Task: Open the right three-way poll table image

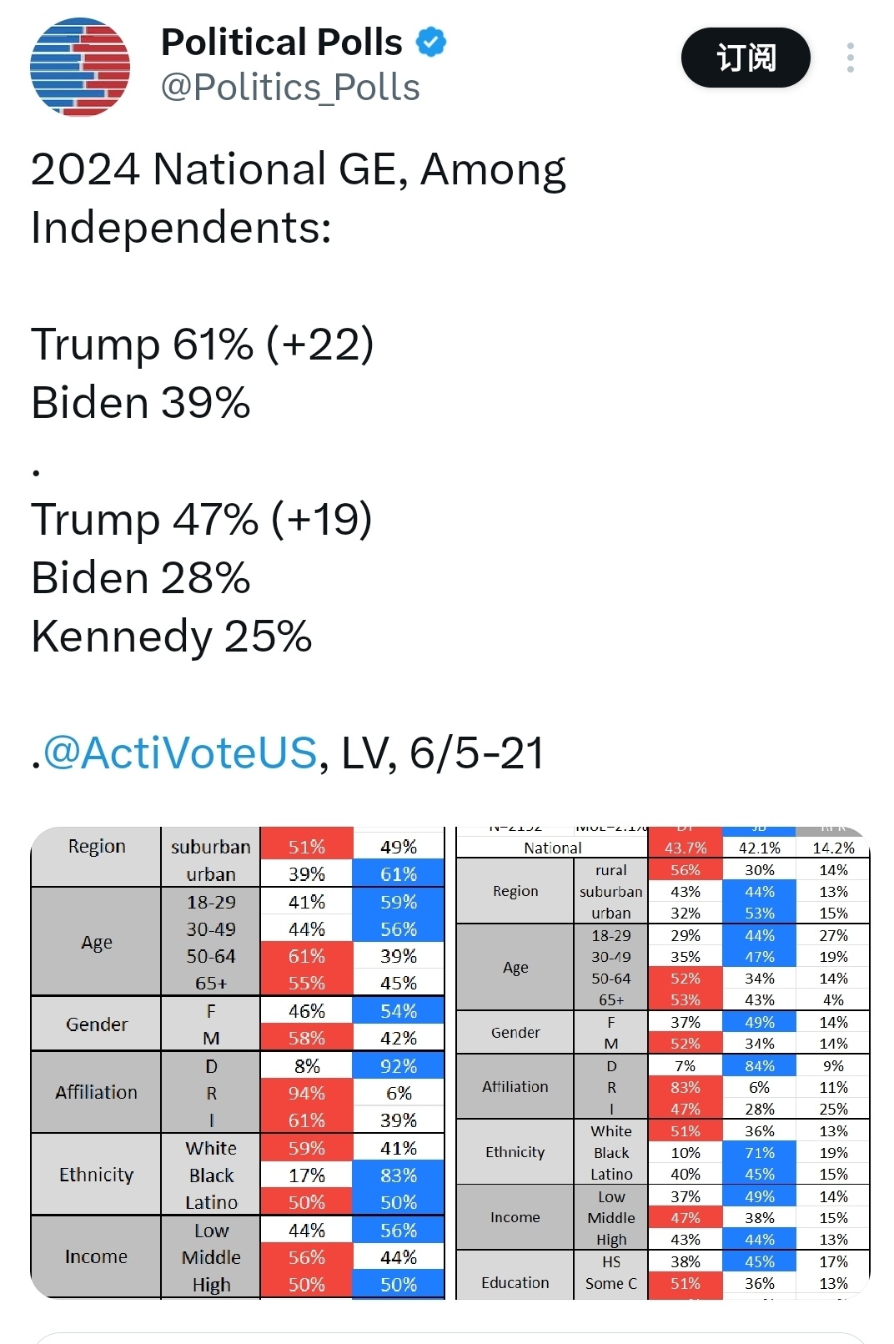Action: pos(662,1062)
